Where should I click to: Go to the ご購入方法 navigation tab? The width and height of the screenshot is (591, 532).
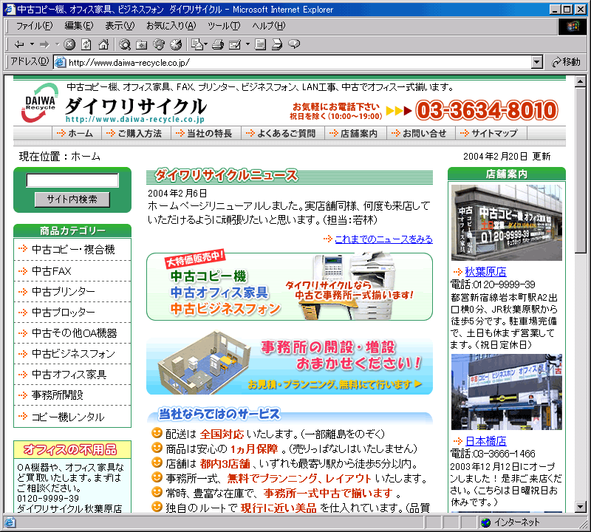point(136,133)
